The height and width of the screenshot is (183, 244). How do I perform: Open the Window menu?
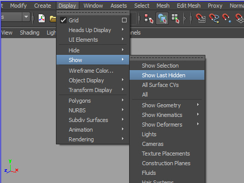pyautogui.click(x=93, y=6)
